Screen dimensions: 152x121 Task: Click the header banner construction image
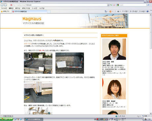tap(102, 21)
